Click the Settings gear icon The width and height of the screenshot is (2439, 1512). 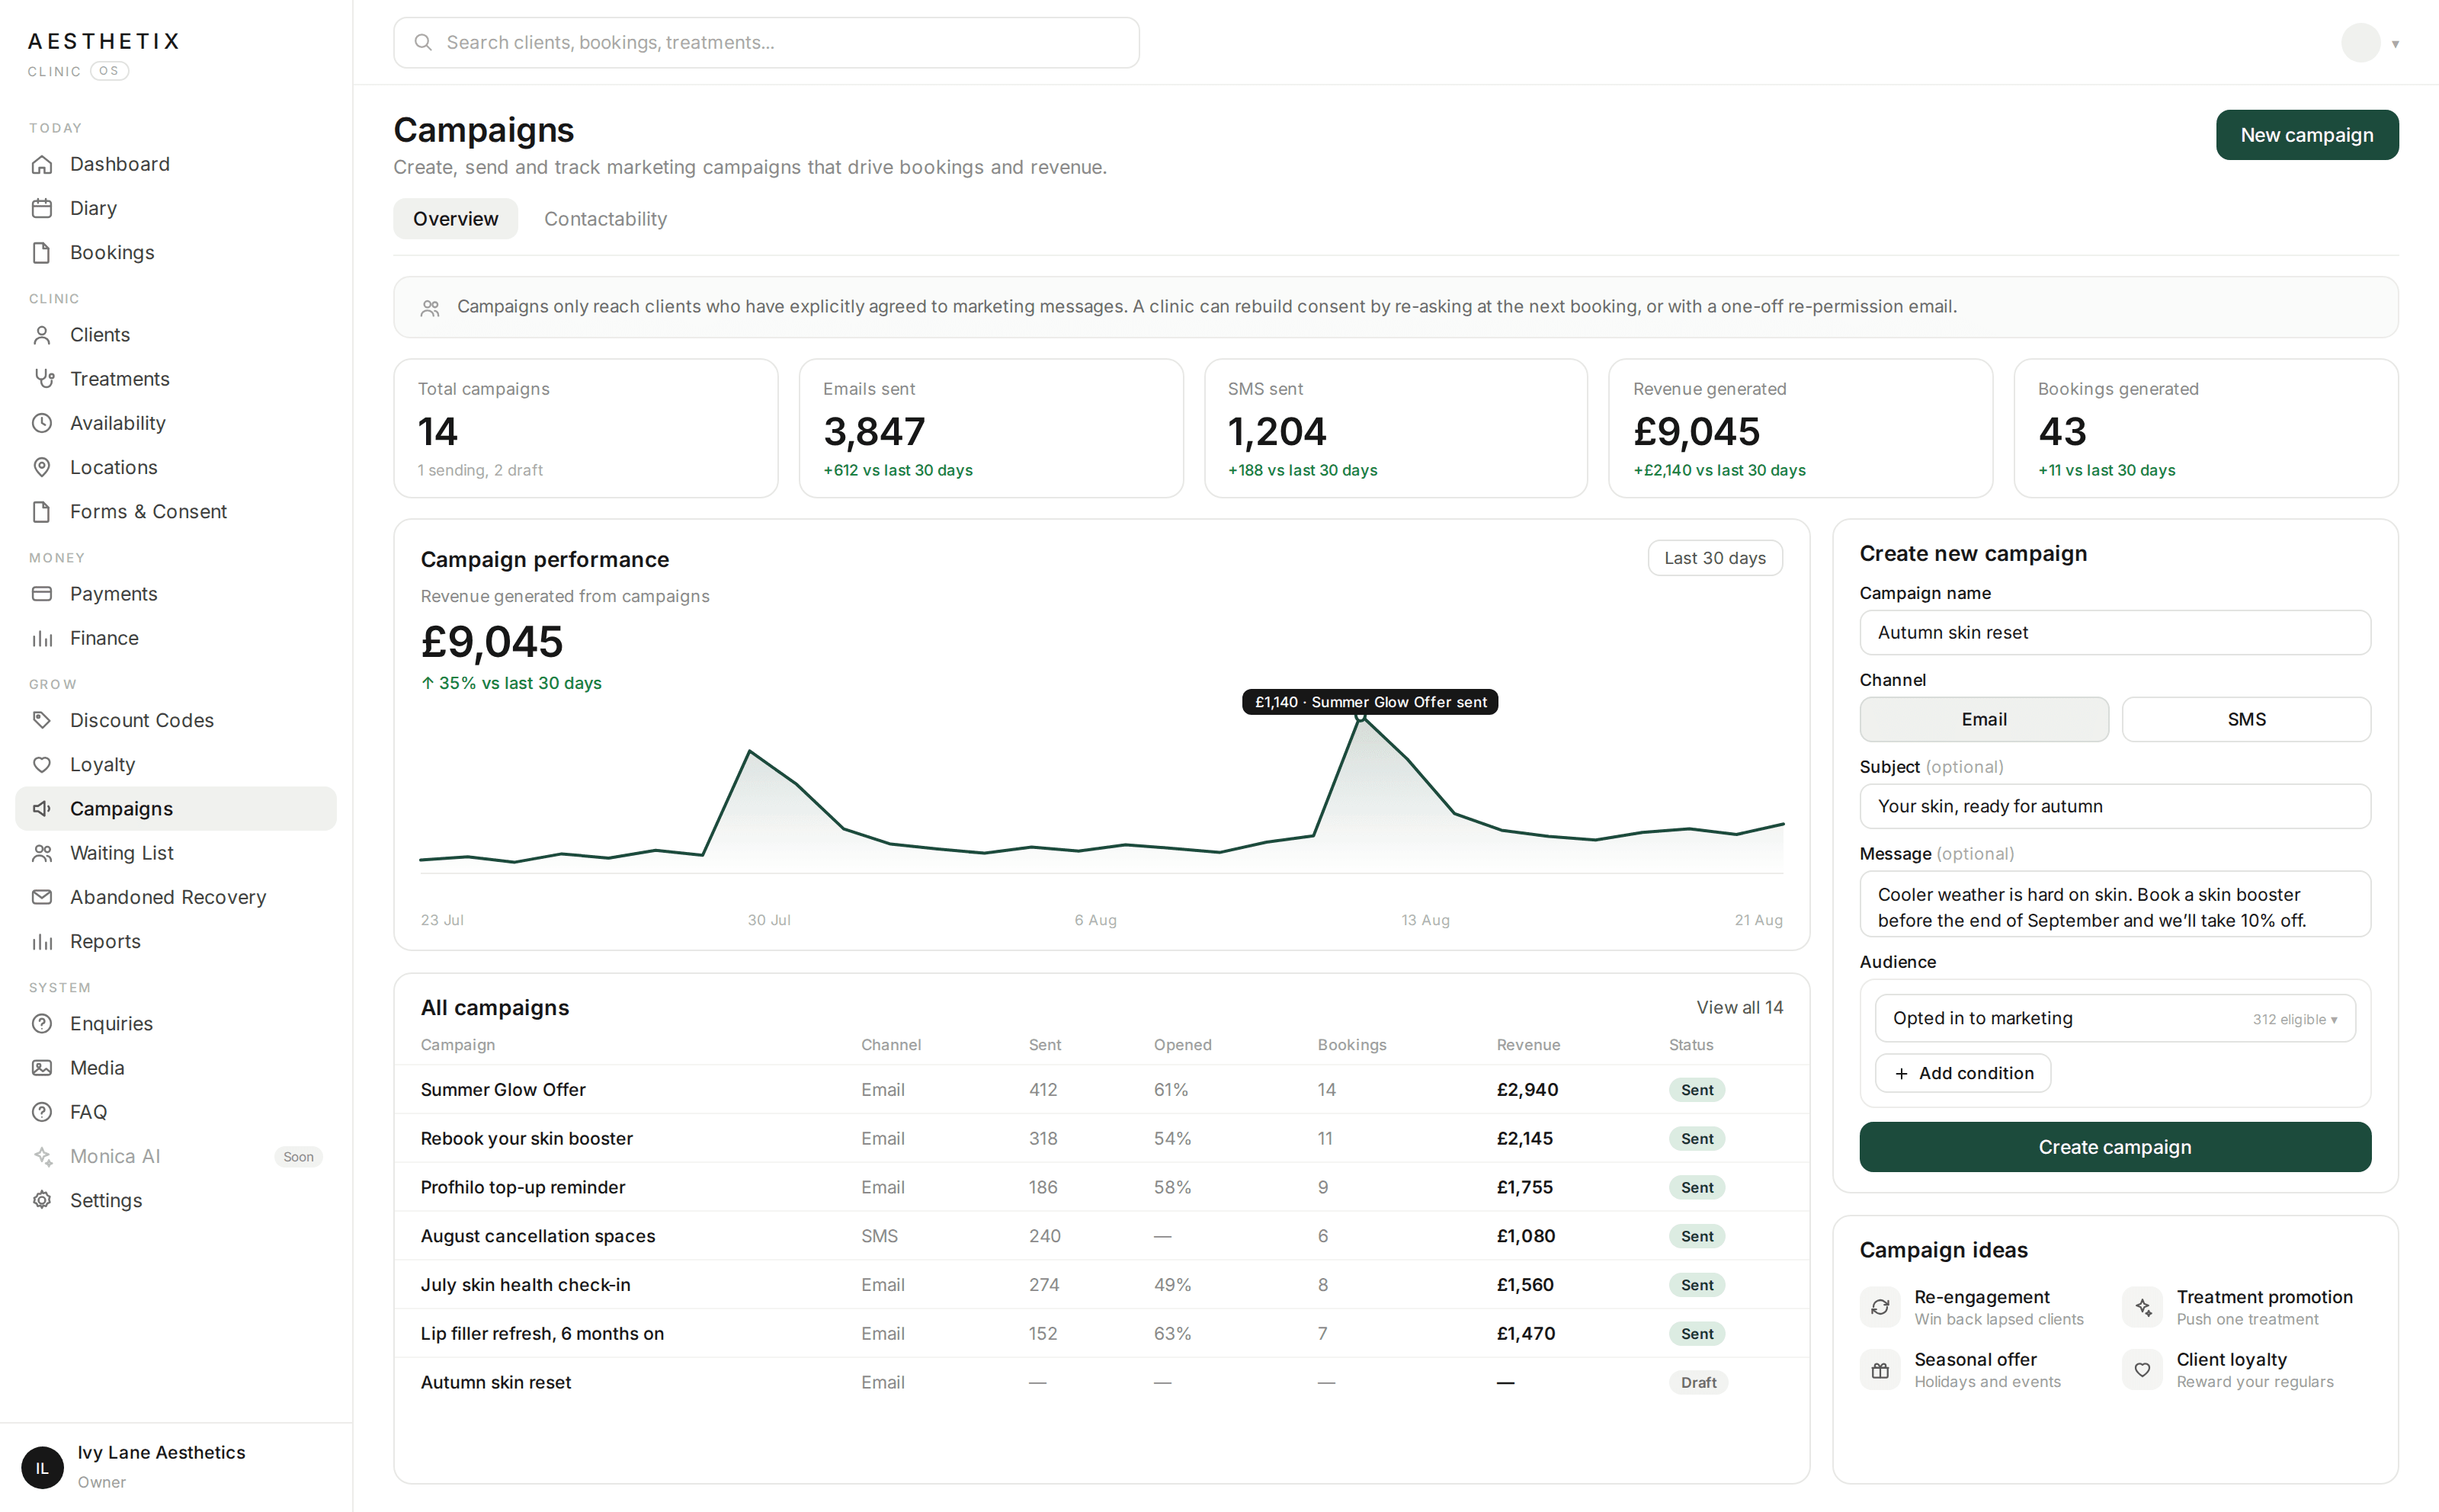pyautogui.click(x=42, y=1200)
